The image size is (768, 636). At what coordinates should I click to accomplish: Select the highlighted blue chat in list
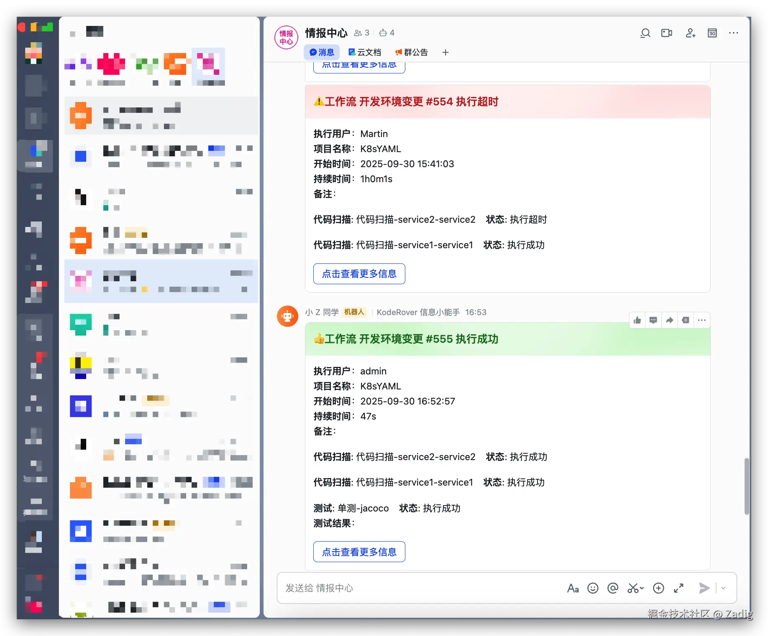[x=161, y=281]
